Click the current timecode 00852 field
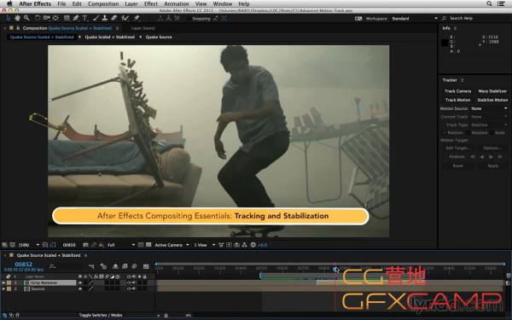The height and width of the screenshot is (320, 512). click(24, 265)
